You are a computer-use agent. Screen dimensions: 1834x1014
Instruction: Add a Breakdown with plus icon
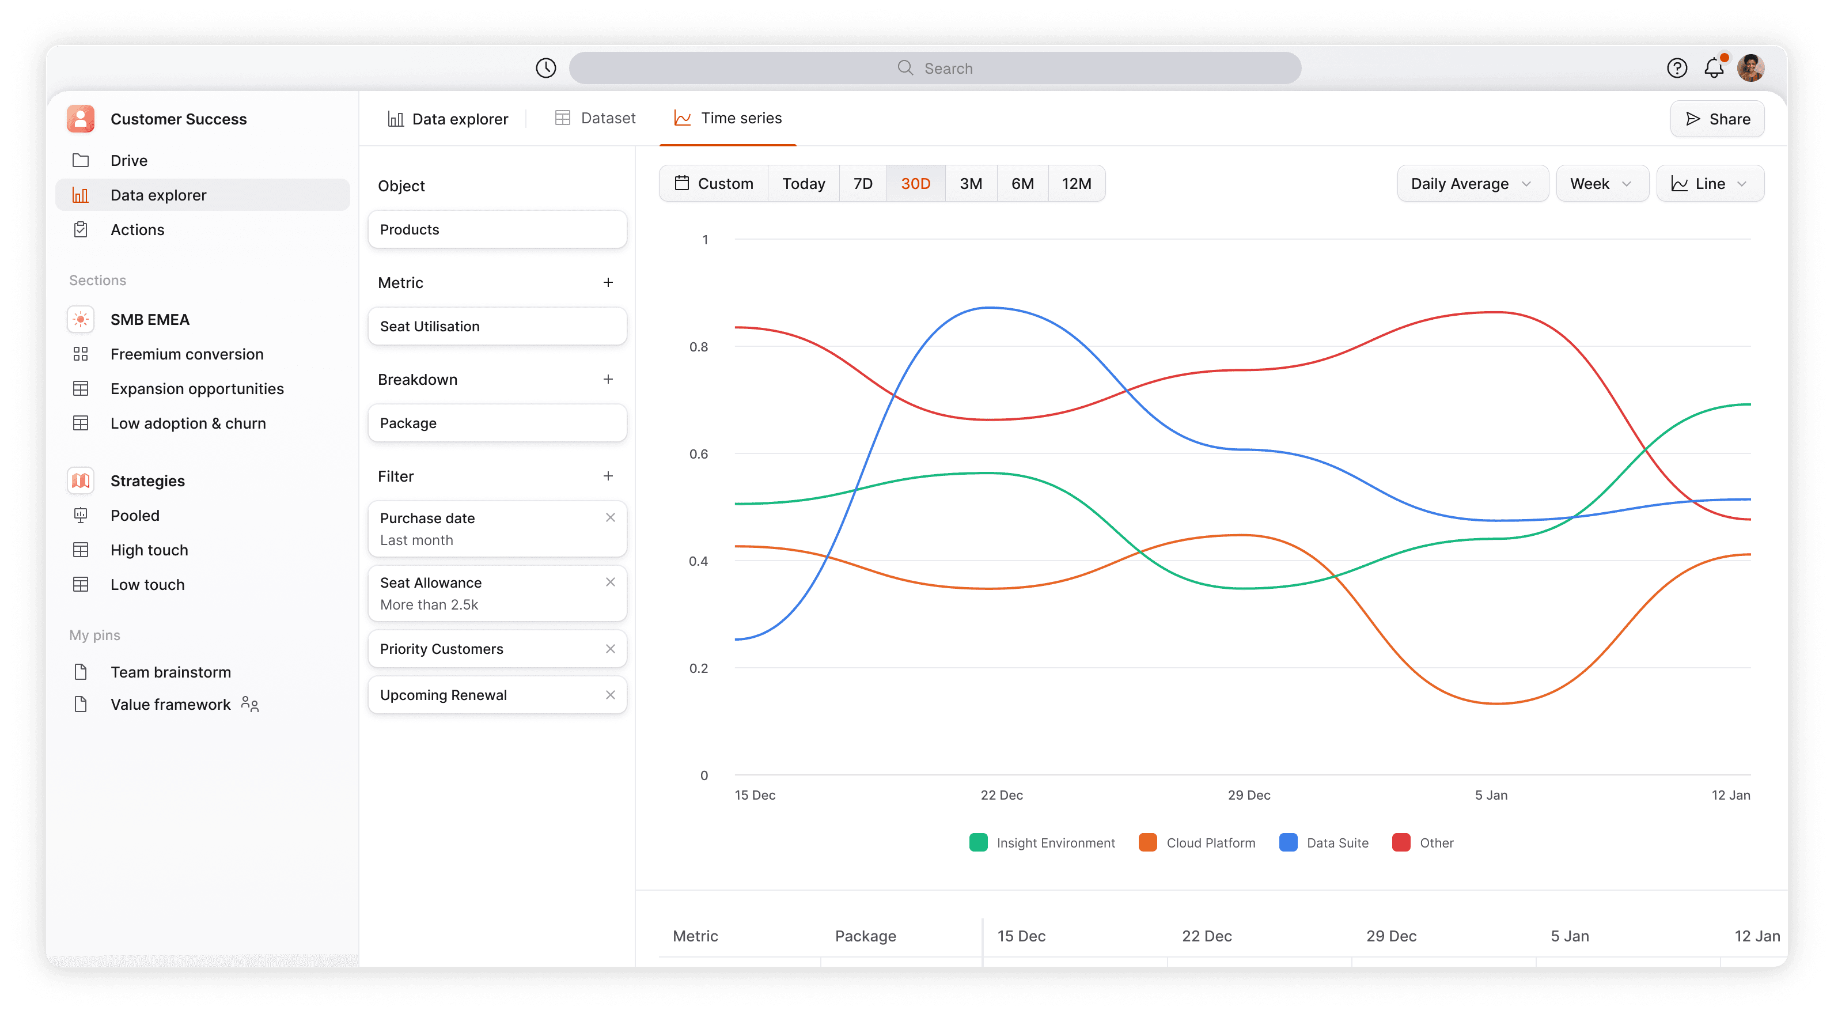(607, 380)
